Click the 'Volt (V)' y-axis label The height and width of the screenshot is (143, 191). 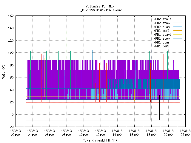[4, 71]
